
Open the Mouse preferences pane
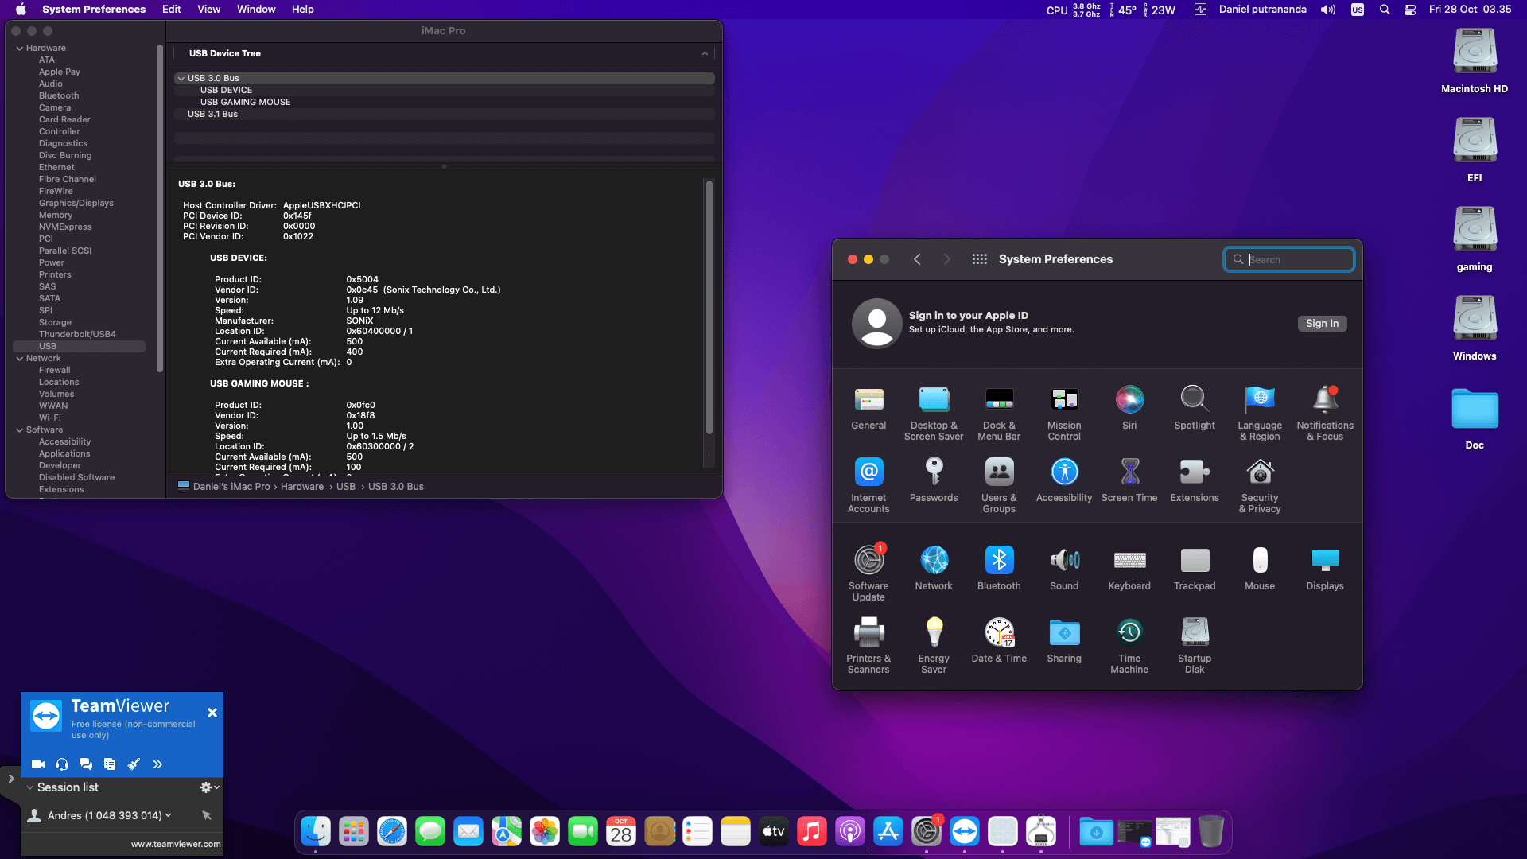pyautogui.click(x=1260, y=569)
